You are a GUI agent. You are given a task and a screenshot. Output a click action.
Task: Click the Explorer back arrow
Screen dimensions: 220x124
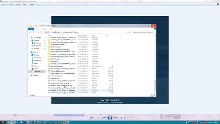[30, 32]
